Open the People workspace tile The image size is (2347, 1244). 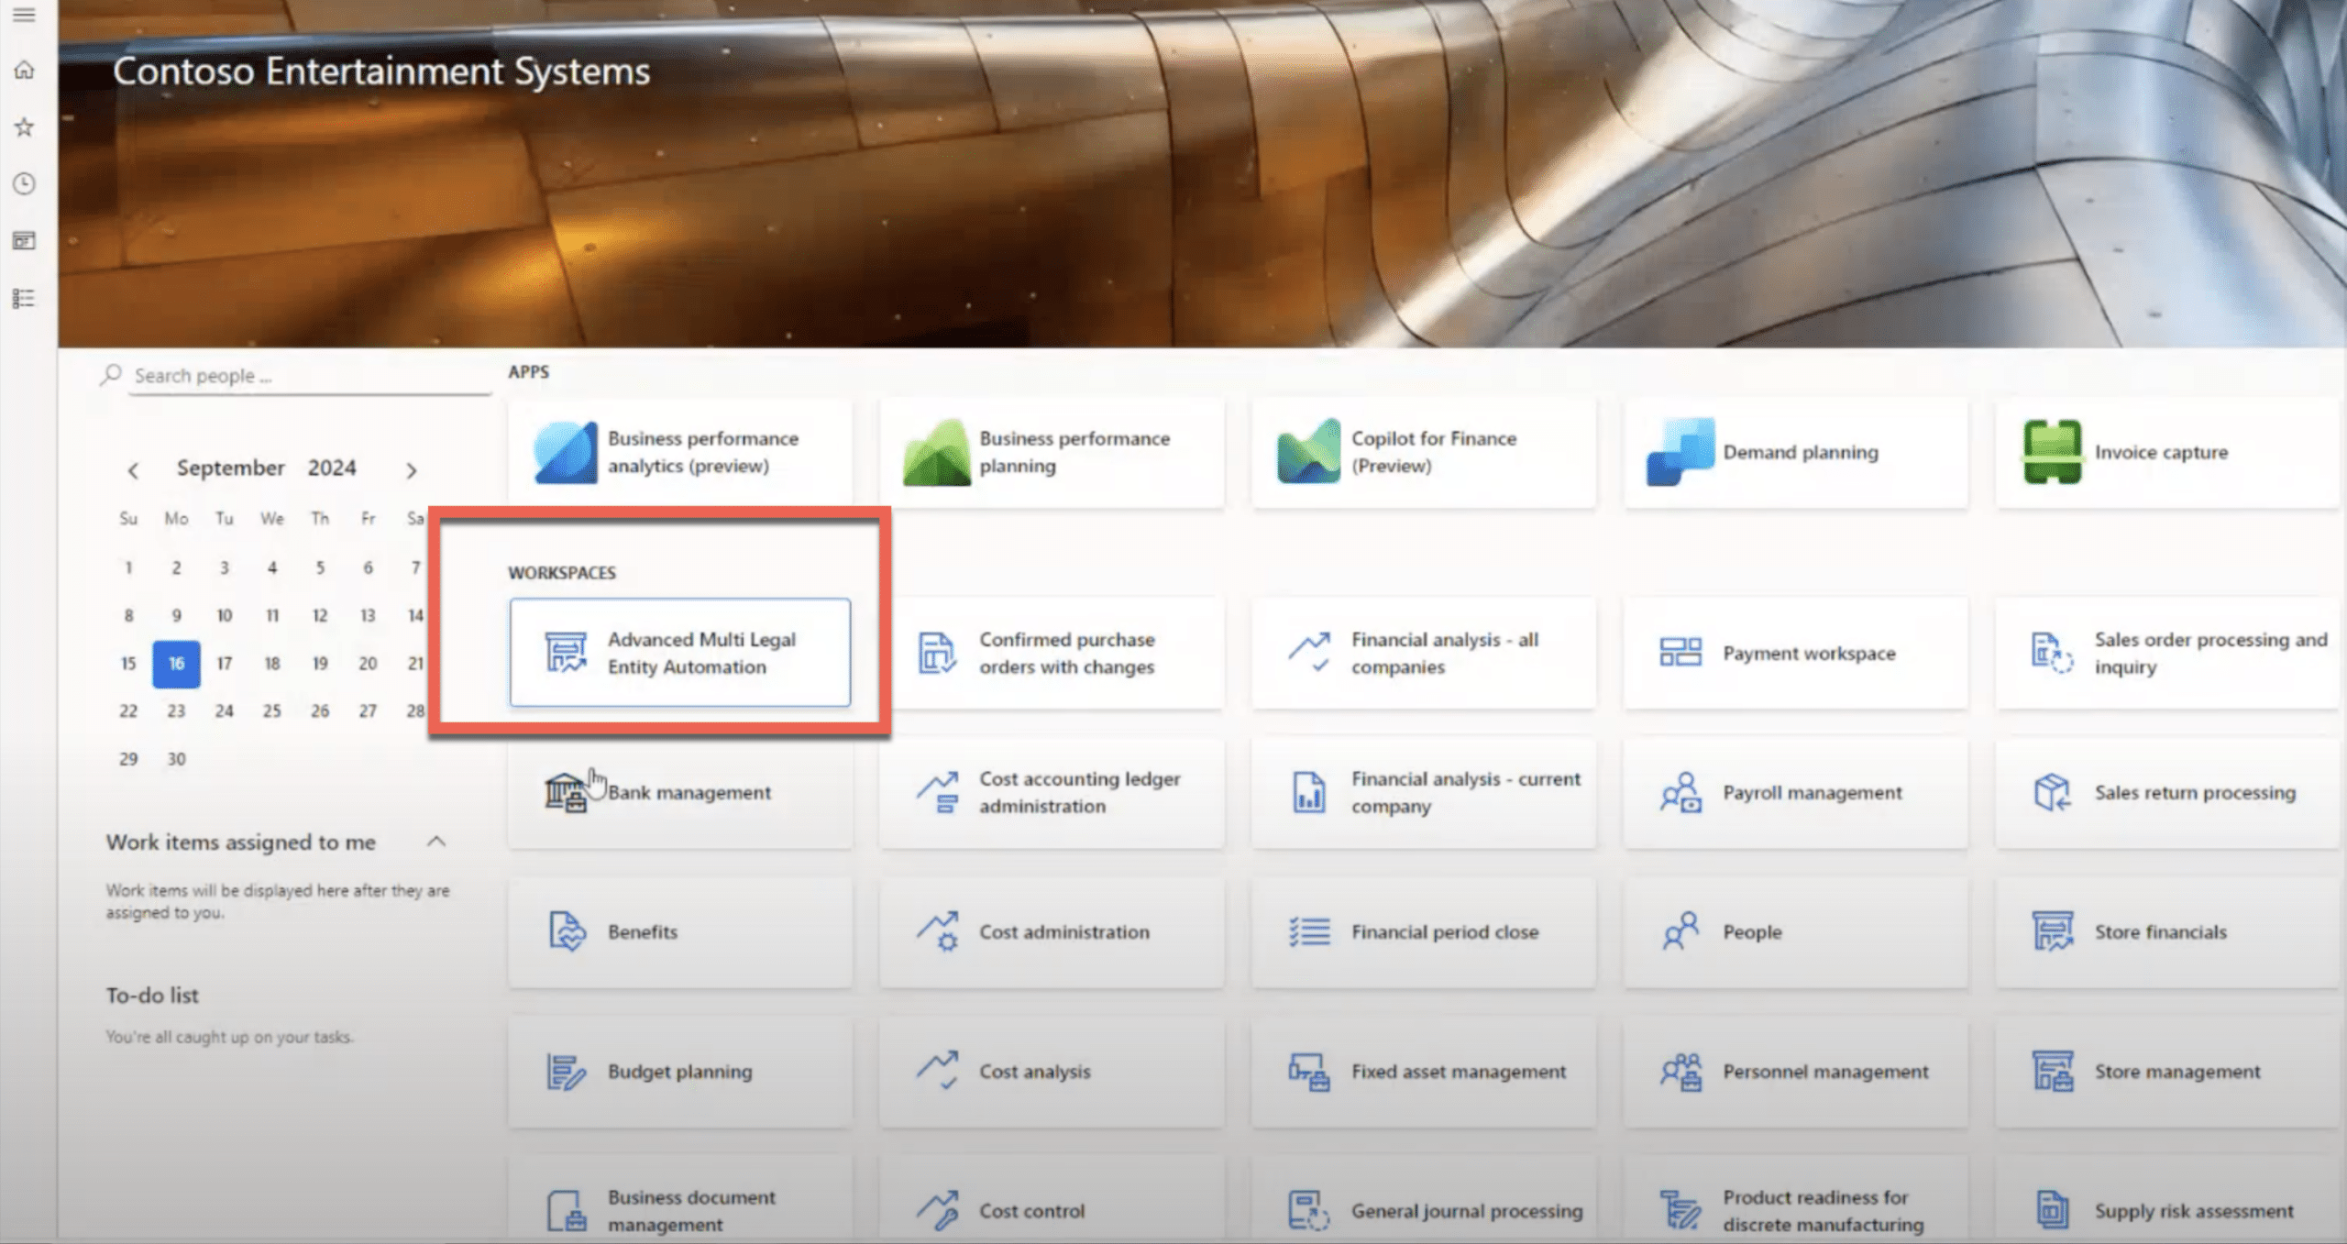point(1796,931)
